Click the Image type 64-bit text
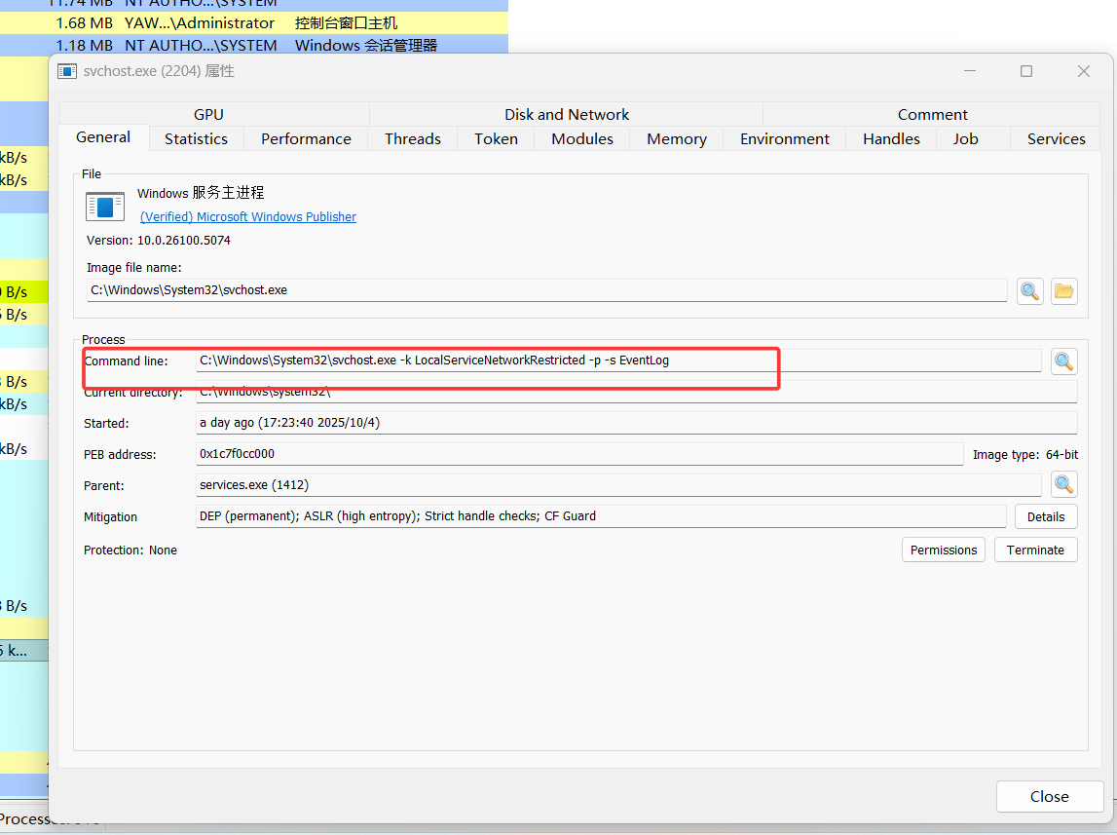 [1025, 455]
